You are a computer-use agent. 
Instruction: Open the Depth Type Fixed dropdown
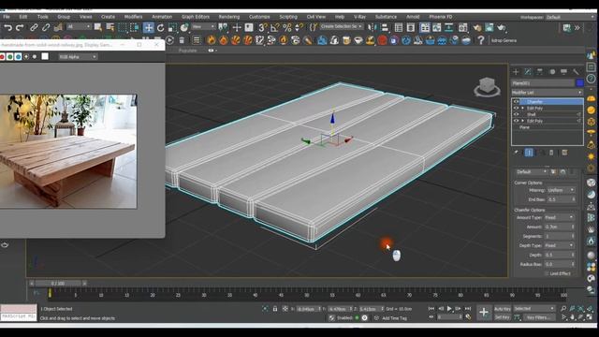pyautogui.click(x=559, y=245)
